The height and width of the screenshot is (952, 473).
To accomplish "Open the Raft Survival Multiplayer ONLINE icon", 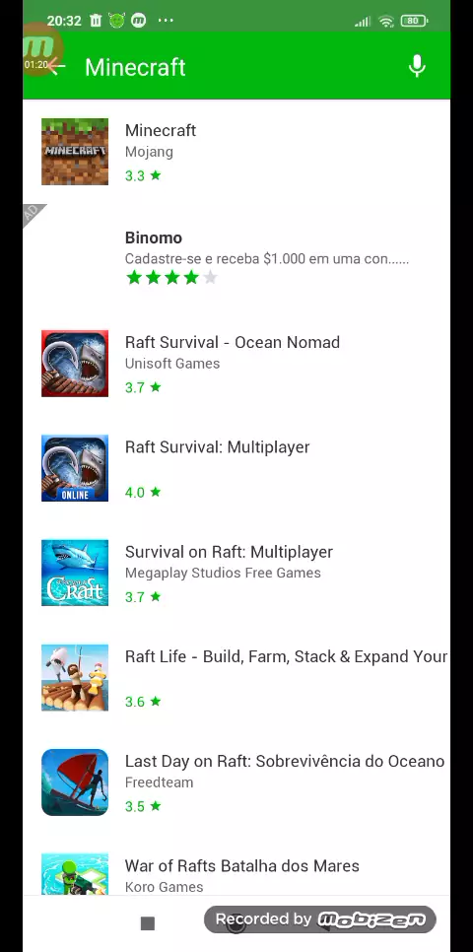I will point(75,468).
